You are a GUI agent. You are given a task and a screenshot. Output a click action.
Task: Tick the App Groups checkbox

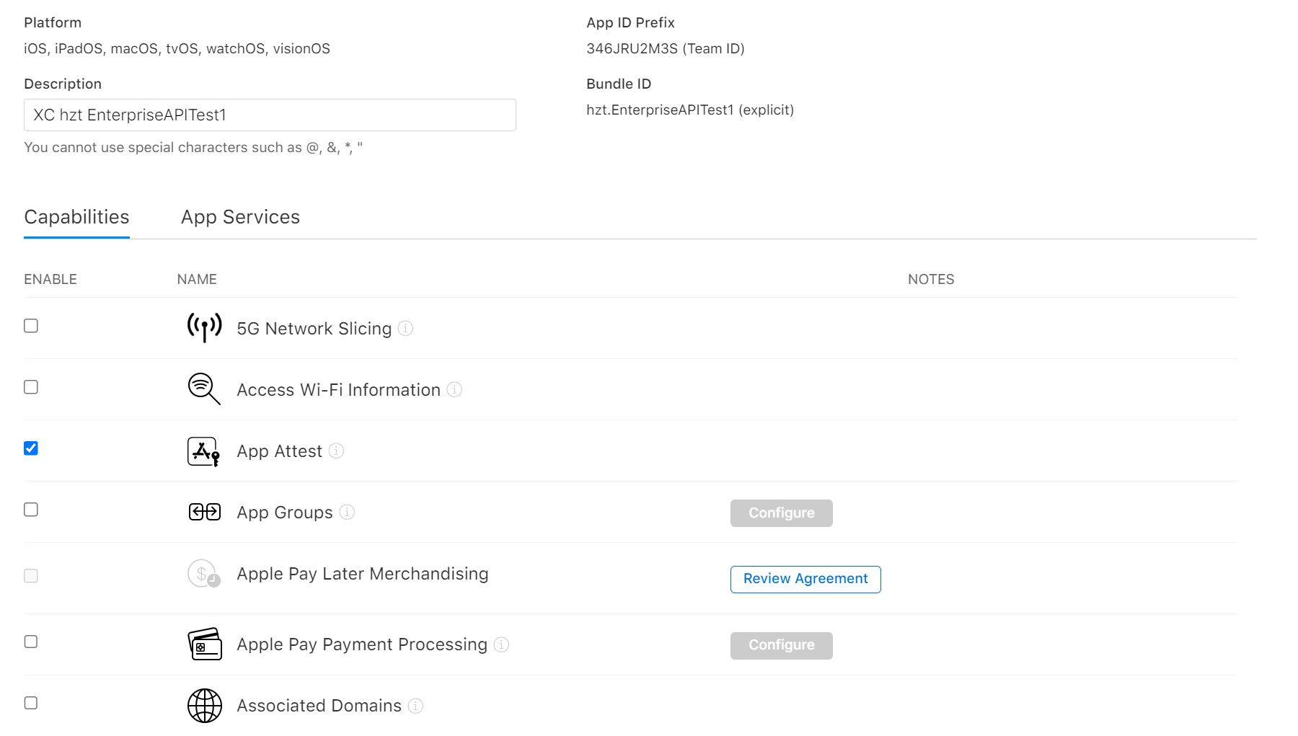31,510
